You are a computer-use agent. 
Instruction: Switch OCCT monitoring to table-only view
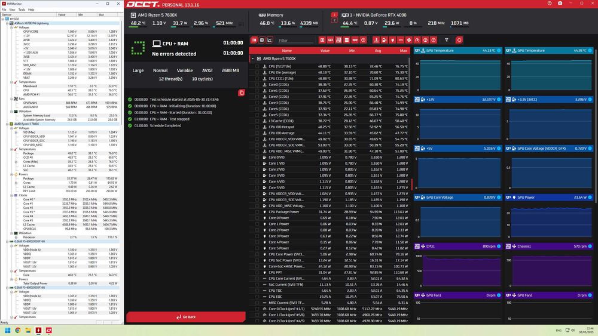click(x=262, y=40)
